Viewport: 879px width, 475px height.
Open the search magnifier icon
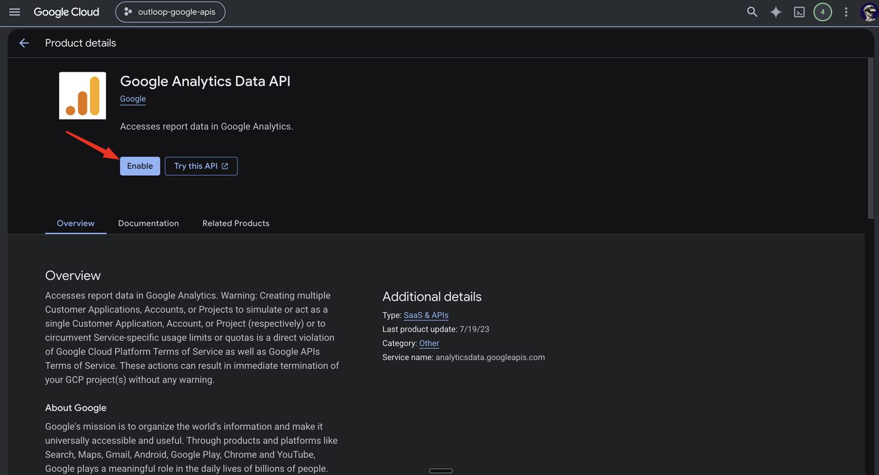[752, 12]
